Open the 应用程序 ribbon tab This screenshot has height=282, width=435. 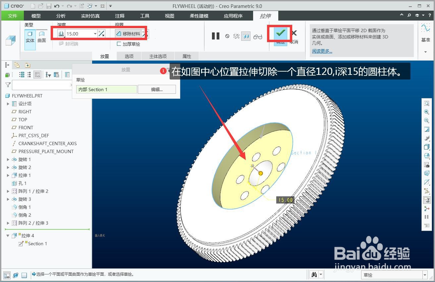point(233,16)
